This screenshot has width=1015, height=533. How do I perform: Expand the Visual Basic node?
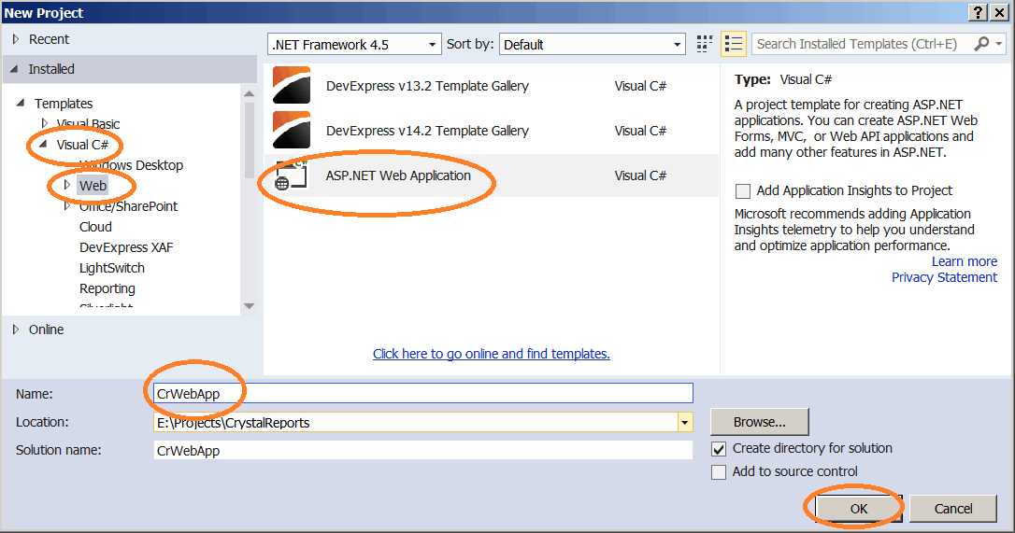(x=45, y=123)
